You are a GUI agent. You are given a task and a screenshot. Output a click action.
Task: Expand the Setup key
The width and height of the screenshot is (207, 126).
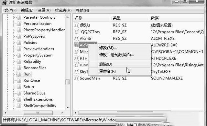click(14, 87)
